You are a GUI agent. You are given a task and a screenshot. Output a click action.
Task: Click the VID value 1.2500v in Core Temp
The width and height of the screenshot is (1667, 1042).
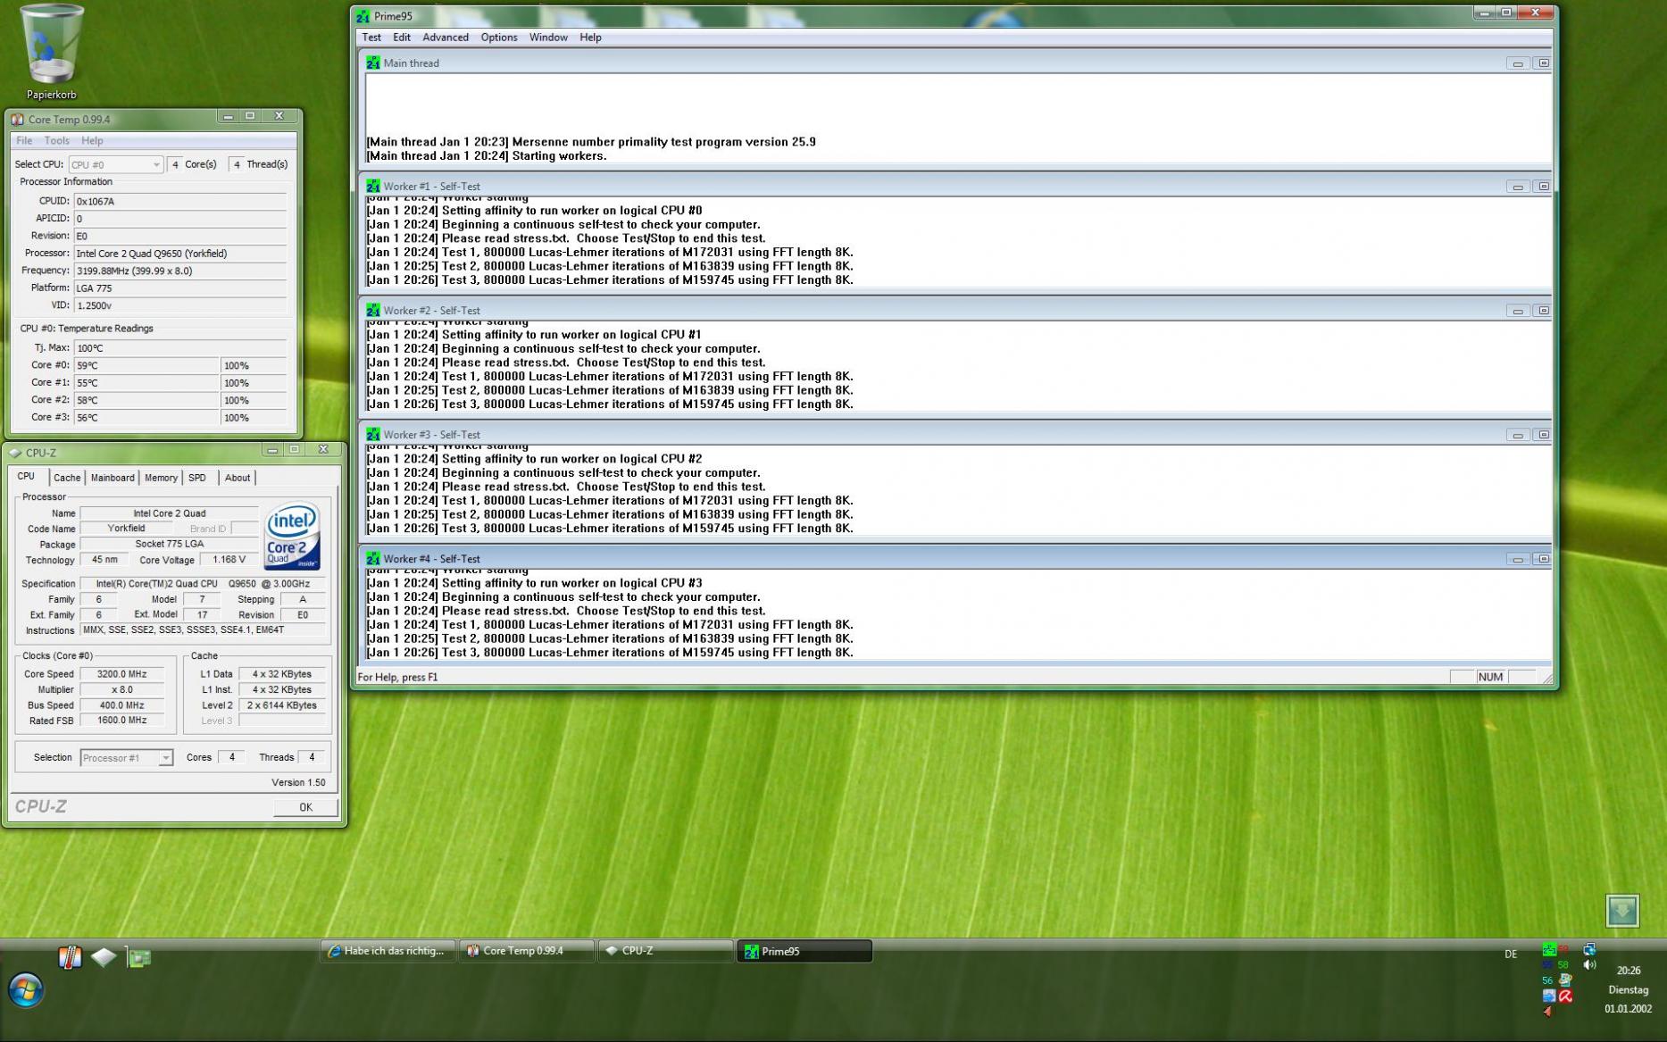coord(180,305)
